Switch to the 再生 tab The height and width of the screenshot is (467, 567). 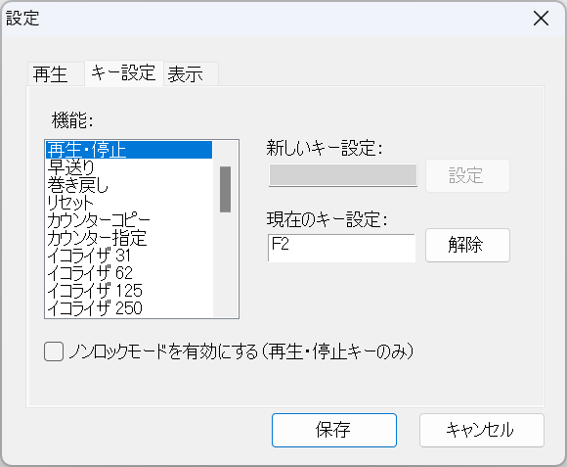pos(56,74)
